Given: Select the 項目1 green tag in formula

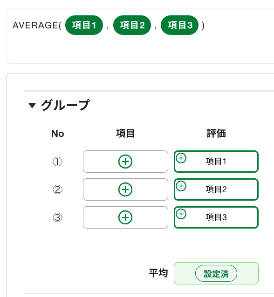Looking at the screenshot, I should point(84,25).
